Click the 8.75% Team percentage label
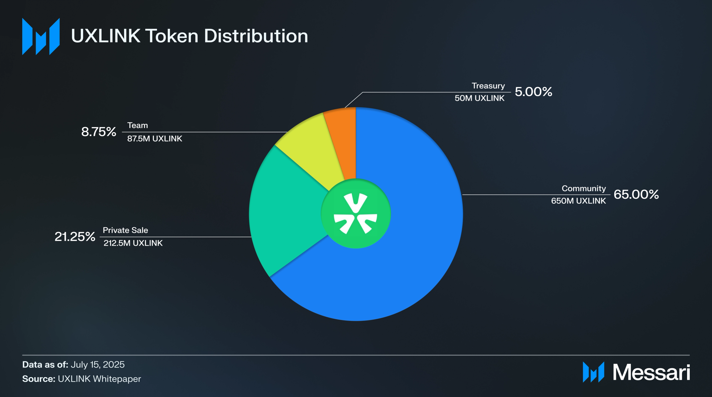712x397 pixels. pos(99,132)
